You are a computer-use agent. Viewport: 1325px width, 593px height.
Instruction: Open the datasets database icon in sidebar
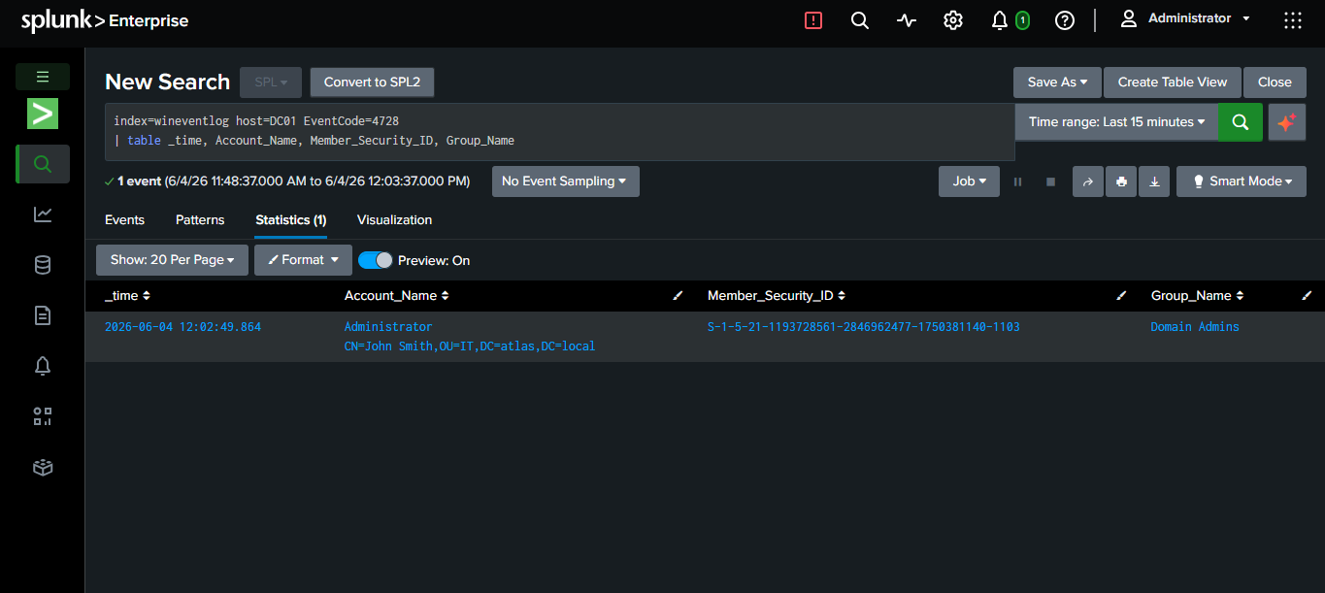tap(43, 265)
